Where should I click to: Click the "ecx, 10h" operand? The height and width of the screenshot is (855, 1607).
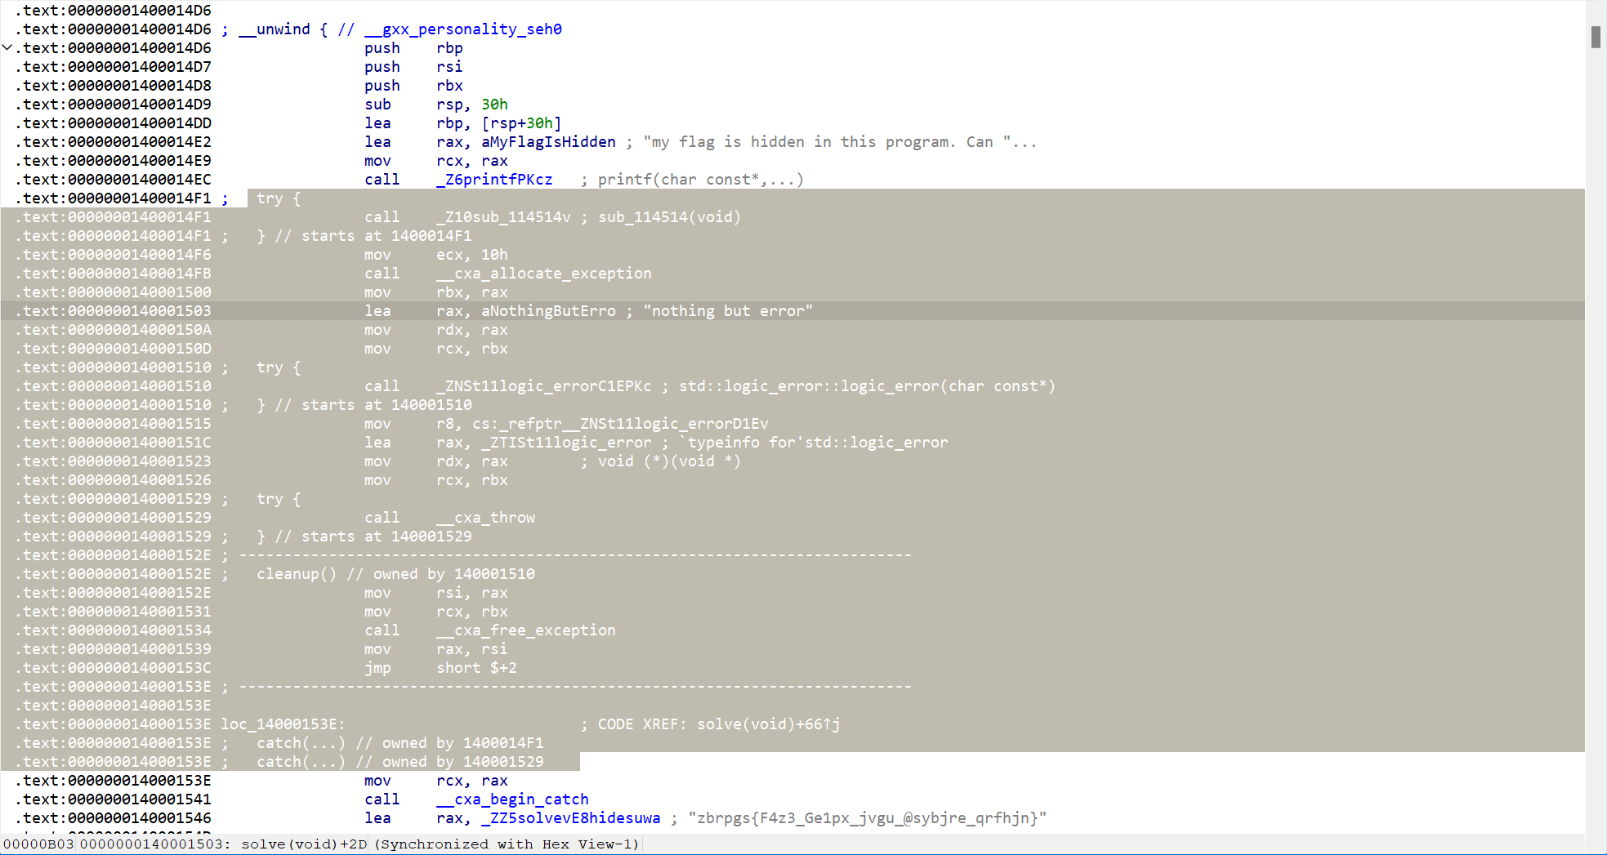472,255
